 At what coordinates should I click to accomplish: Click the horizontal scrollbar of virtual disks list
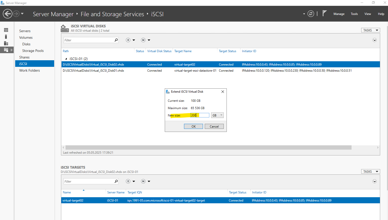(208, 147)
